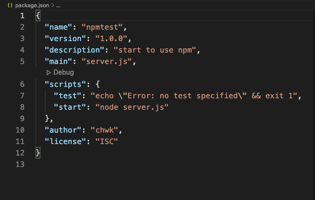Click line number 13 in the gutter

(20, 164)
